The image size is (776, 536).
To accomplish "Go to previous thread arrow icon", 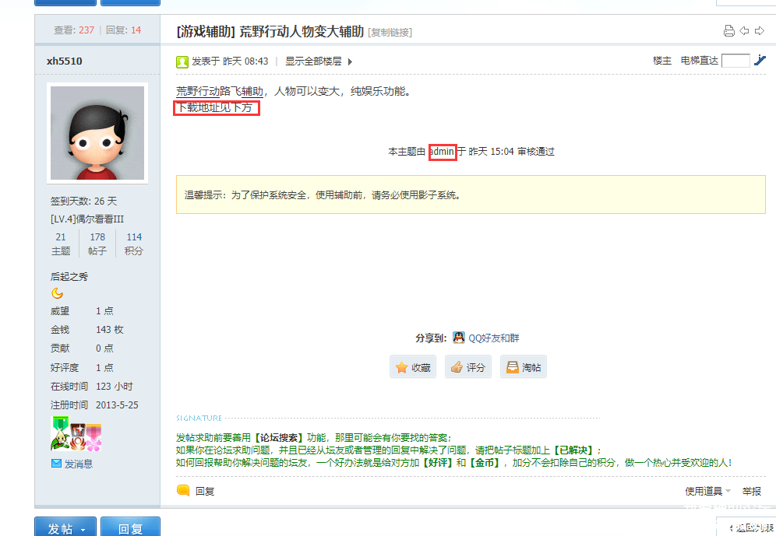I will tap(744, 31).
